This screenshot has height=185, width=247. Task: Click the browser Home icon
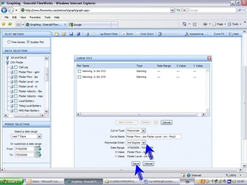pos(184,24)
